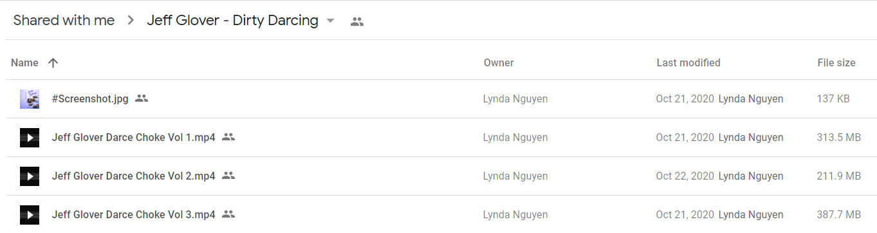877x233 pixels.
Task: Click the shared folder icon in breadcrumb
Action: pyautogui.click(x=357, y=21)
